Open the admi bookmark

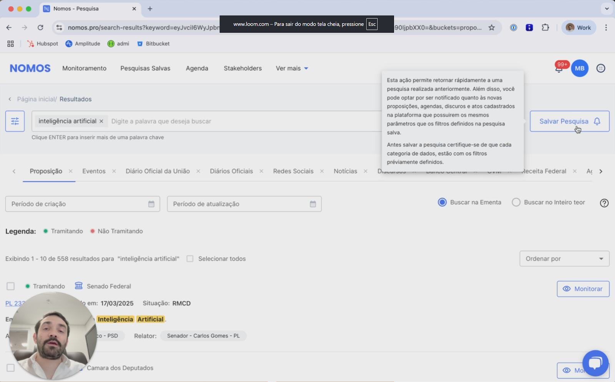point(118,44)
